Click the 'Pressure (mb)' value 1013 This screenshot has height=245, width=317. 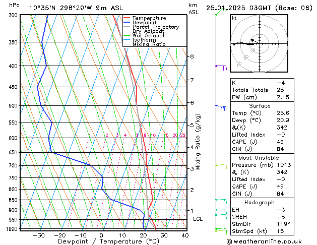[284, 165]
